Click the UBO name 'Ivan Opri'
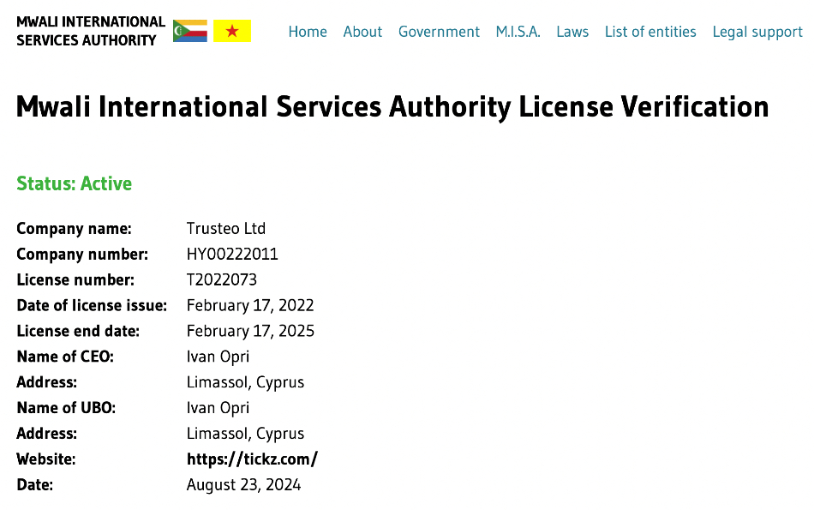The image size is (814, 510). pos(218,408)
